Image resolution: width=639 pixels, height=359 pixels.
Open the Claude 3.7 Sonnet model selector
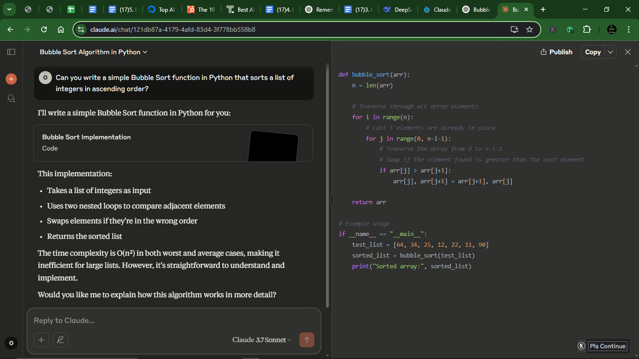(261, 340)
